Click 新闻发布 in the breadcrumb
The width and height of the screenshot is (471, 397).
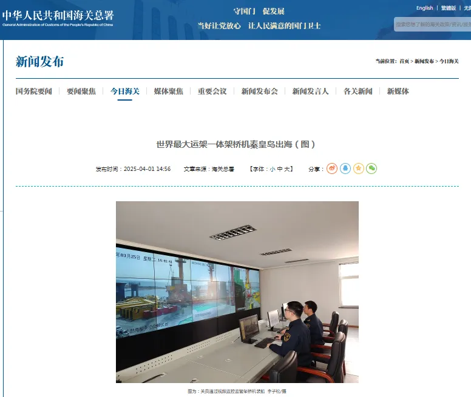(x=424, y=61)
